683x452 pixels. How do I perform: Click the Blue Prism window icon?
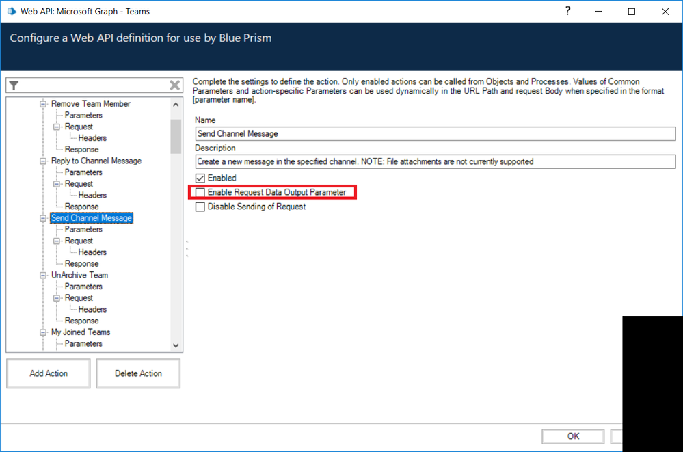pyautogui.click(x=11, y=11)
